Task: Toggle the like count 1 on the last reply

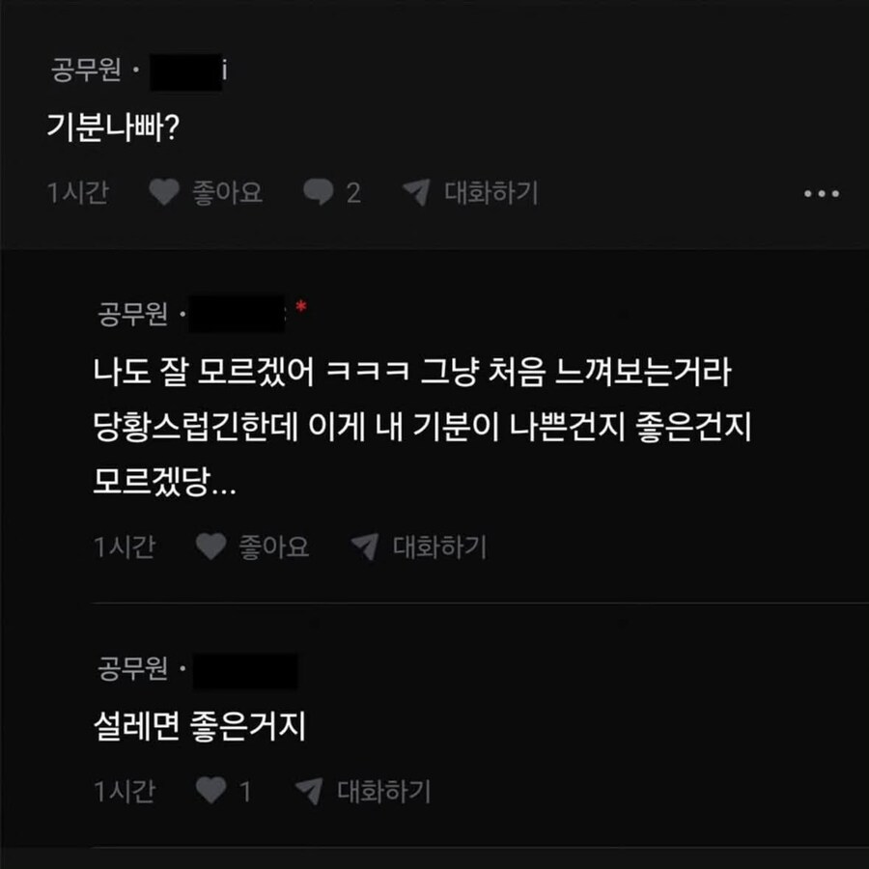Action: pos(245,791)
